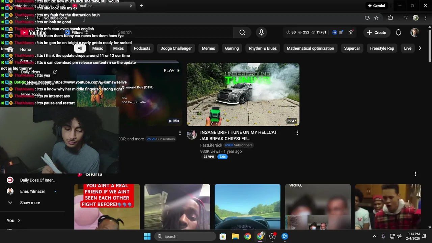432x243 pixels.
Task: Open the vidIQ list icon with blue dot
Action: (x=341, y=32)
